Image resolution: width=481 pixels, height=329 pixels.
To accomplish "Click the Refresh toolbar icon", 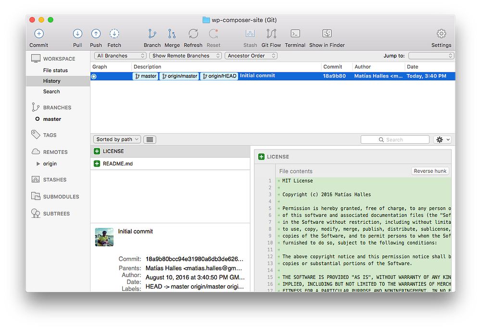I will pyautogui.click(x=193, y=34).
